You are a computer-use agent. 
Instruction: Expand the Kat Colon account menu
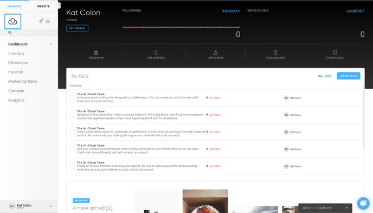click(x=50, y=206)
